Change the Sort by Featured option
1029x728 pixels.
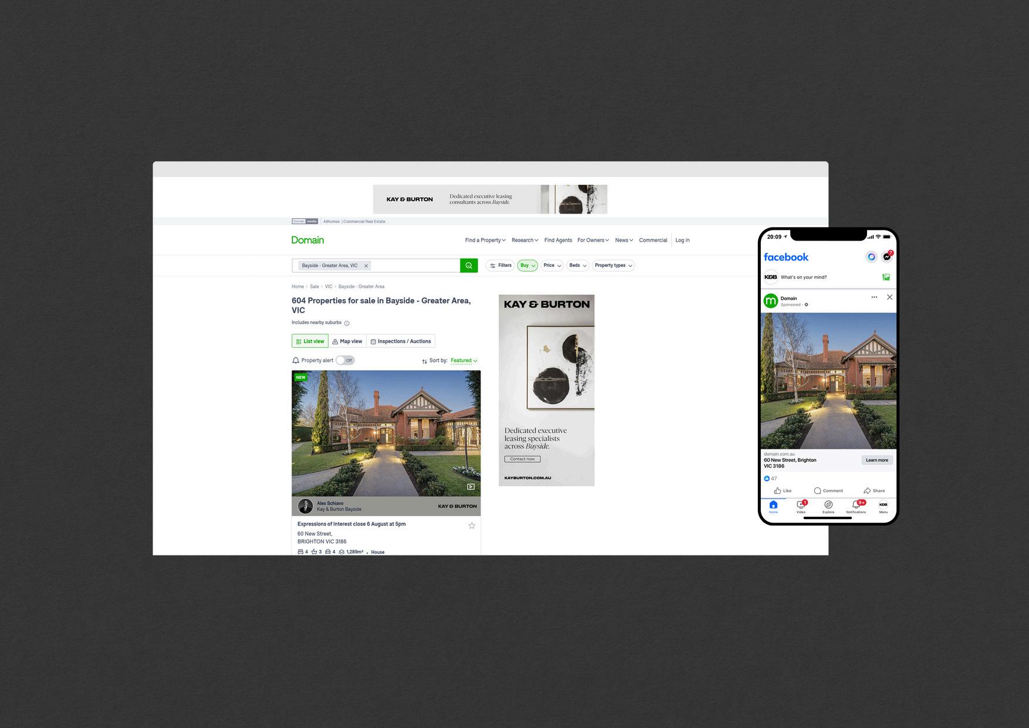point(463,361)
